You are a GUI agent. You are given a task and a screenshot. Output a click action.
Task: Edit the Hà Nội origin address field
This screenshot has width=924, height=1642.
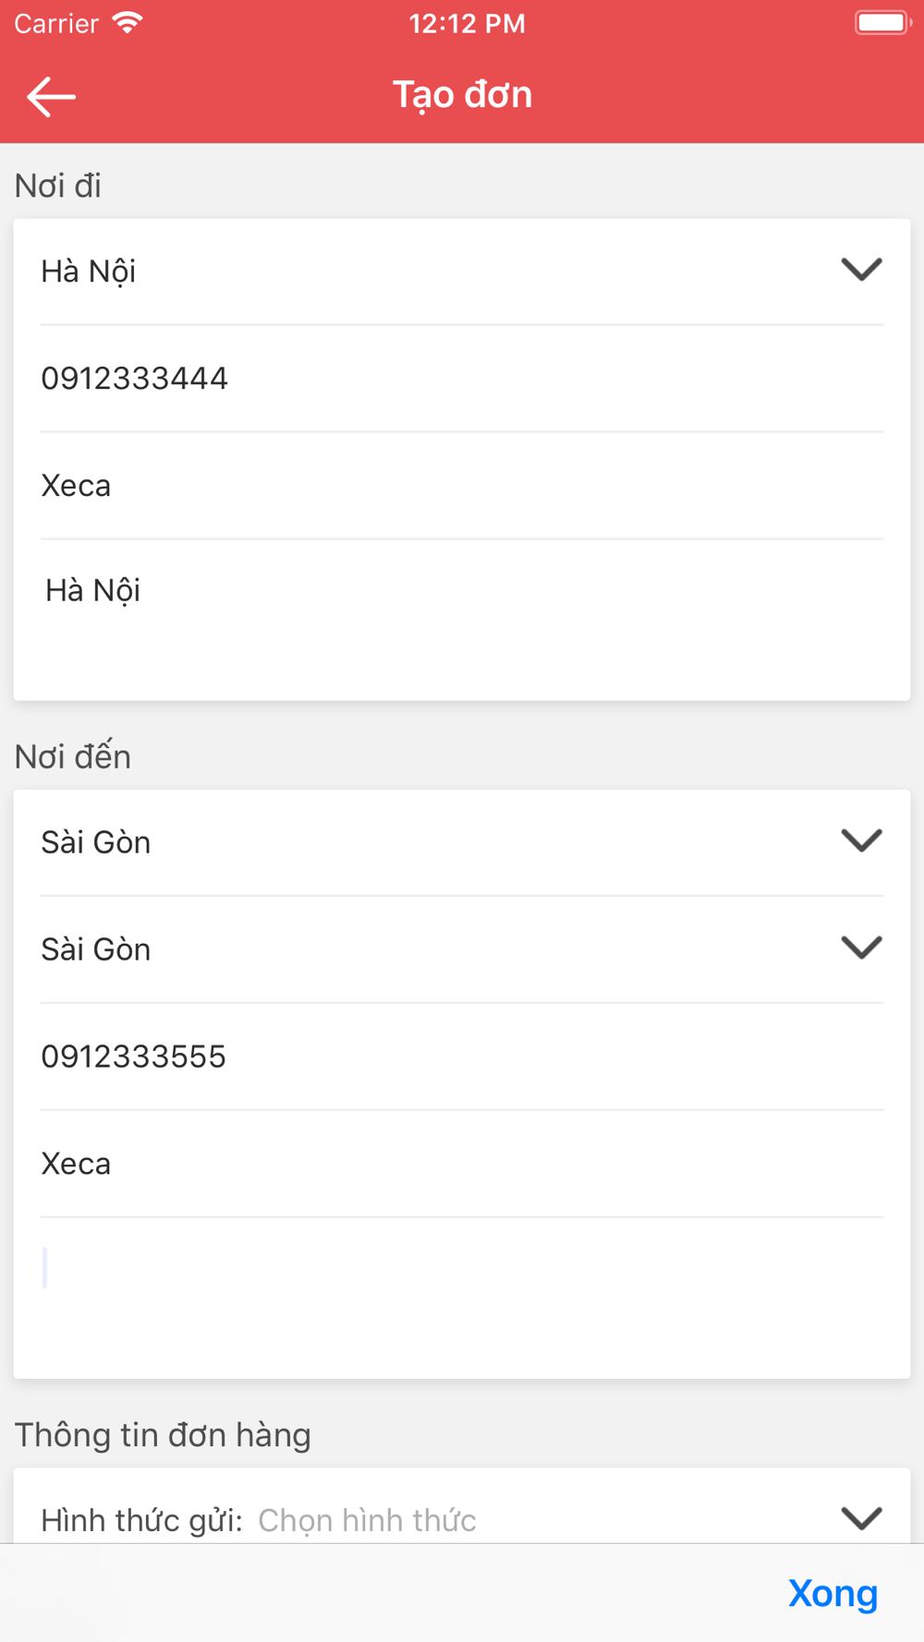click(462, 619)
